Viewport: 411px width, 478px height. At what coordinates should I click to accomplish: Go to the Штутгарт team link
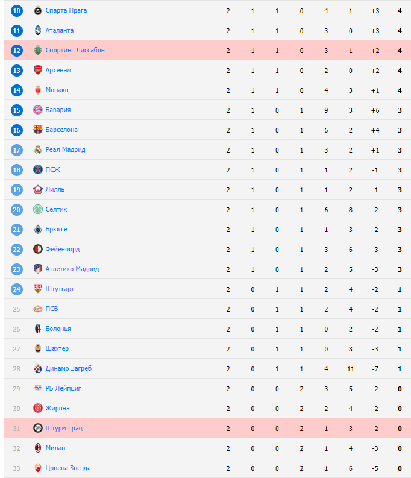pos(60,289)
